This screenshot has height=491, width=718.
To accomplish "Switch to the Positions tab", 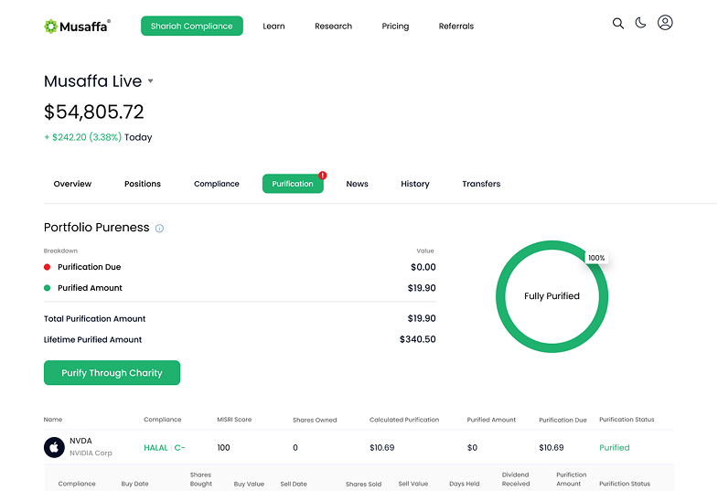I will tap(143, 184).
